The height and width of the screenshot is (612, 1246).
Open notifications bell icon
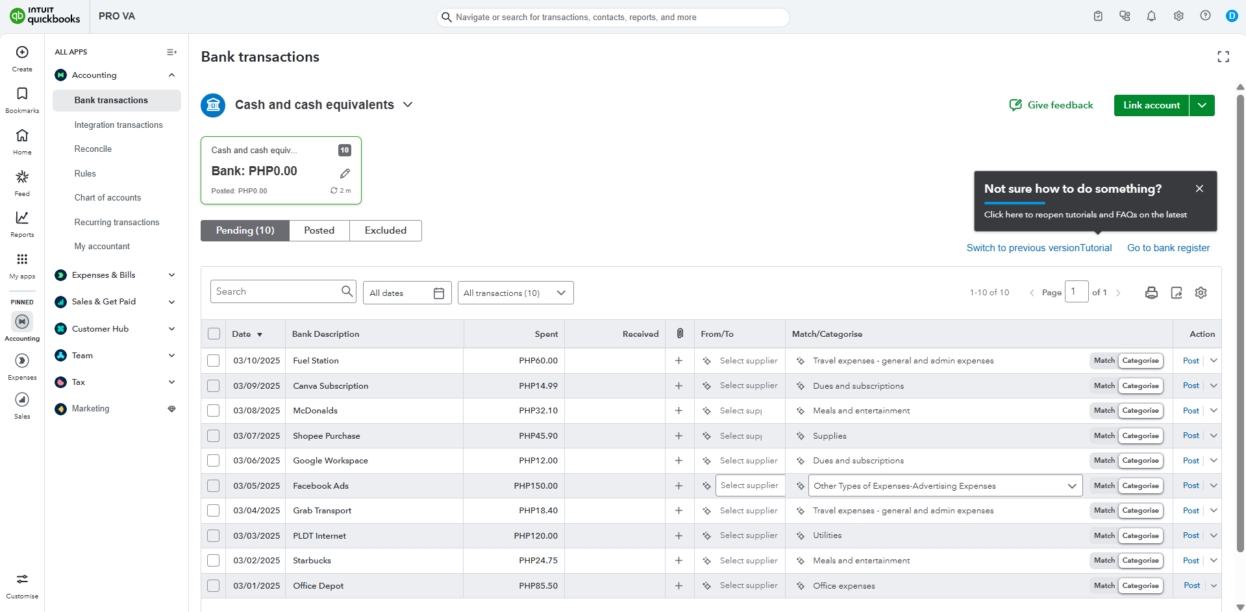pos(1151,16)
